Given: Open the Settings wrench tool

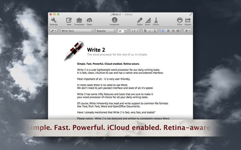Looking at the screenshot, I should [54, 22].
